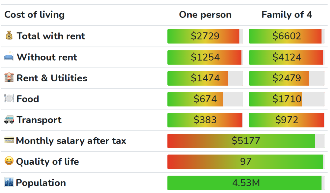Viewport: 330px width, 193px height.
Task: Click the couch icon beside Without rent
Action: [9, 57]
